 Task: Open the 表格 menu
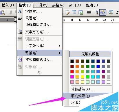click(58, 5)
